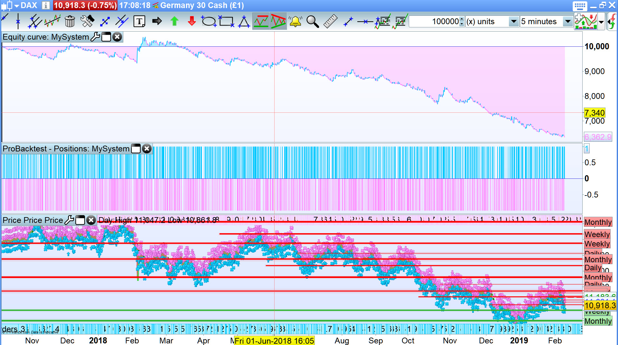Screen dimensions: 618x345
Task: Open Price panel settings wrench
Action: (x=69, y=220)
